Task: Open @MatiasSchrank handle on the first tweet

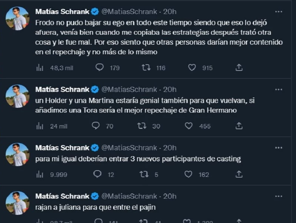Action: pyautogui.click(x=129, y=11)
